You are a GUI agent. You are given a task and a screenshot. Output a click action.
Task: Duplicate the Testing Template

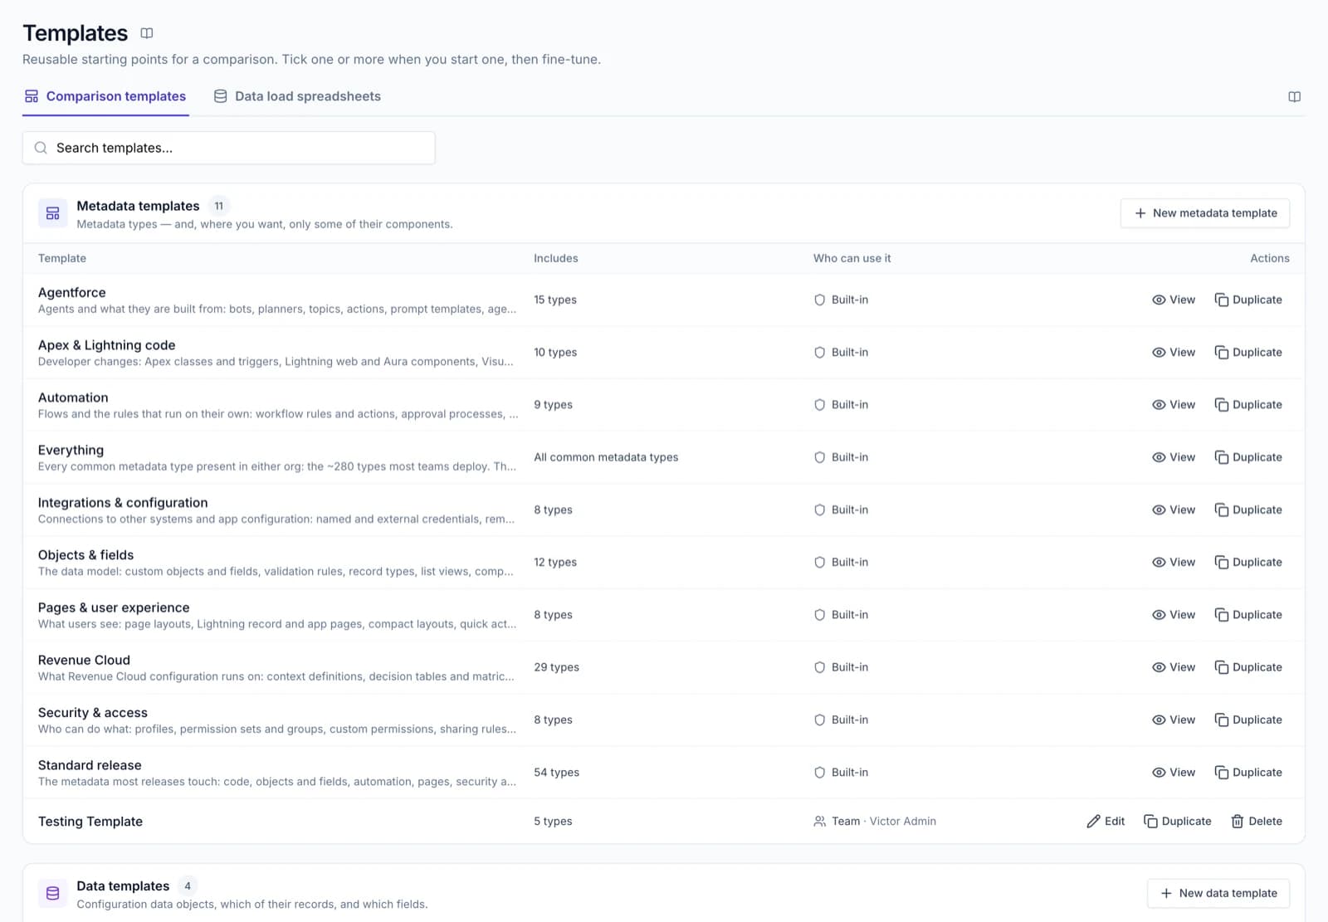pos(1177,821)
